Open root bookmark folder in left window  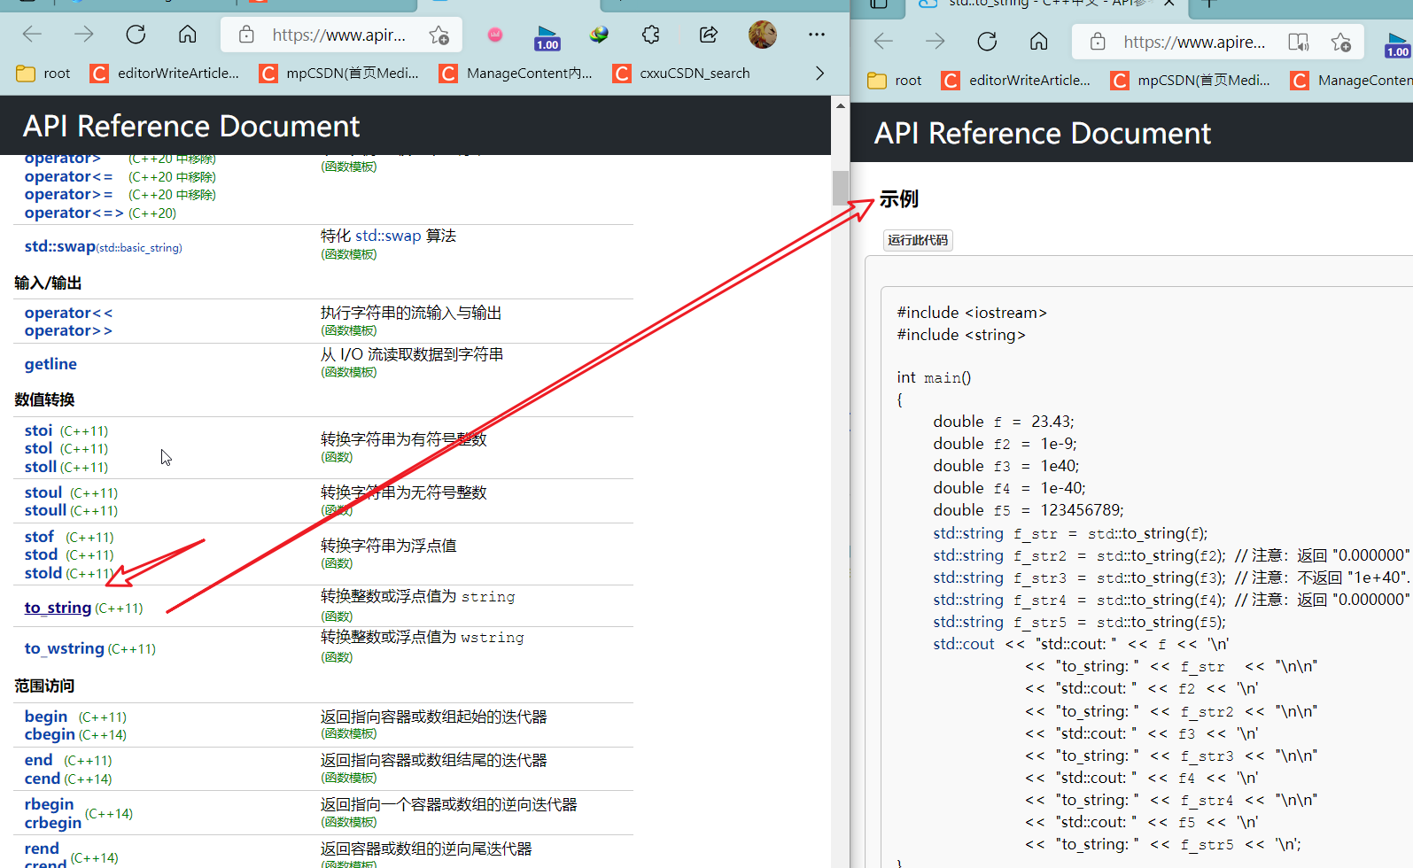pyautogui.click(x=43, y=74)
